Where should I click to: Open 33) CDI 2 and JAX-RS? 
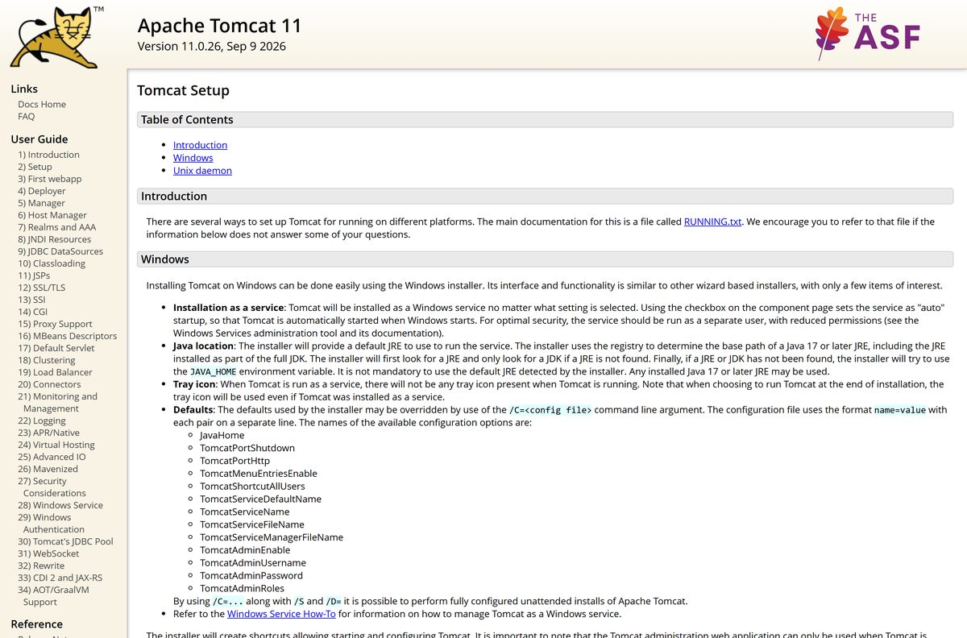[60, 578]
